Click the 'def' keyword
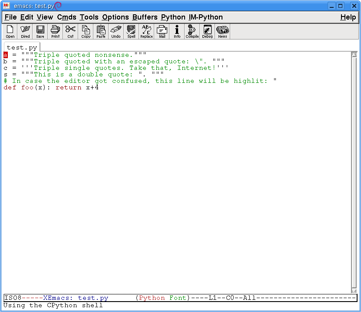The height and width of the screenshot is (312, 361). pos(10,87)
